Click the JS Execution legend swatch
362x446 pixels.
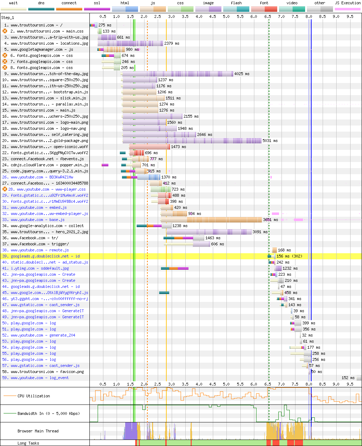348,9
